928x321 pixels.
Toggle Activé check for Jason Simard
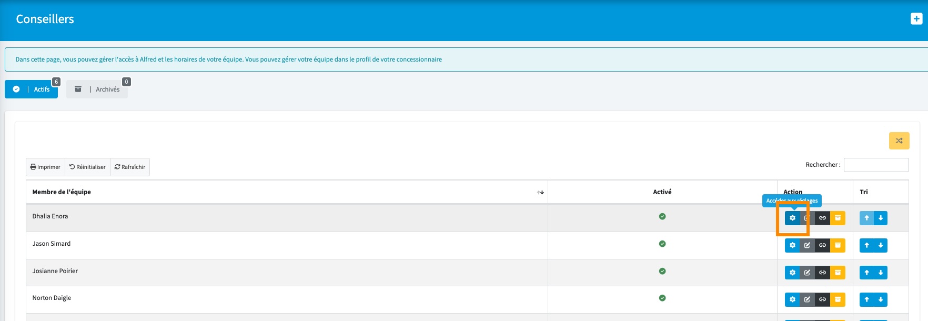tap(662, 244)
